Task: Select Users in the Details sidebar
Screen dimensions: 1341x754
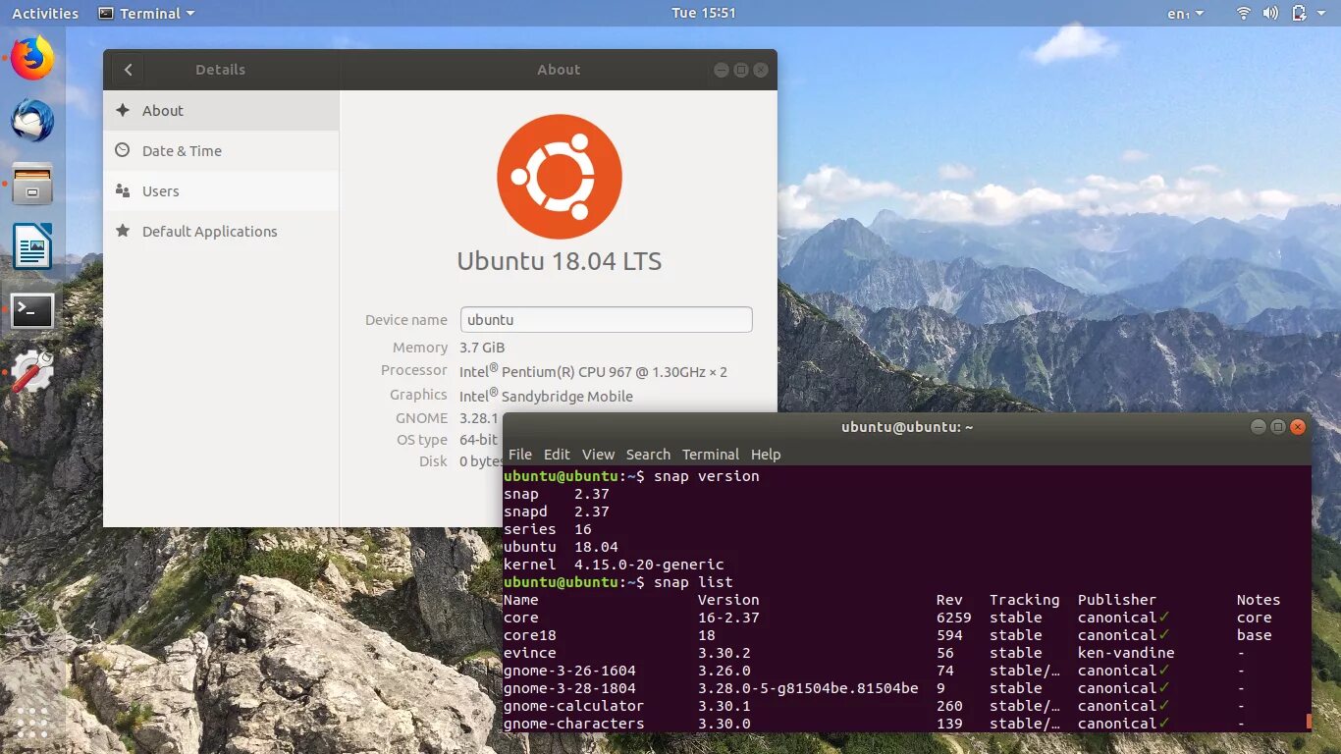Action: pos(221,191)
